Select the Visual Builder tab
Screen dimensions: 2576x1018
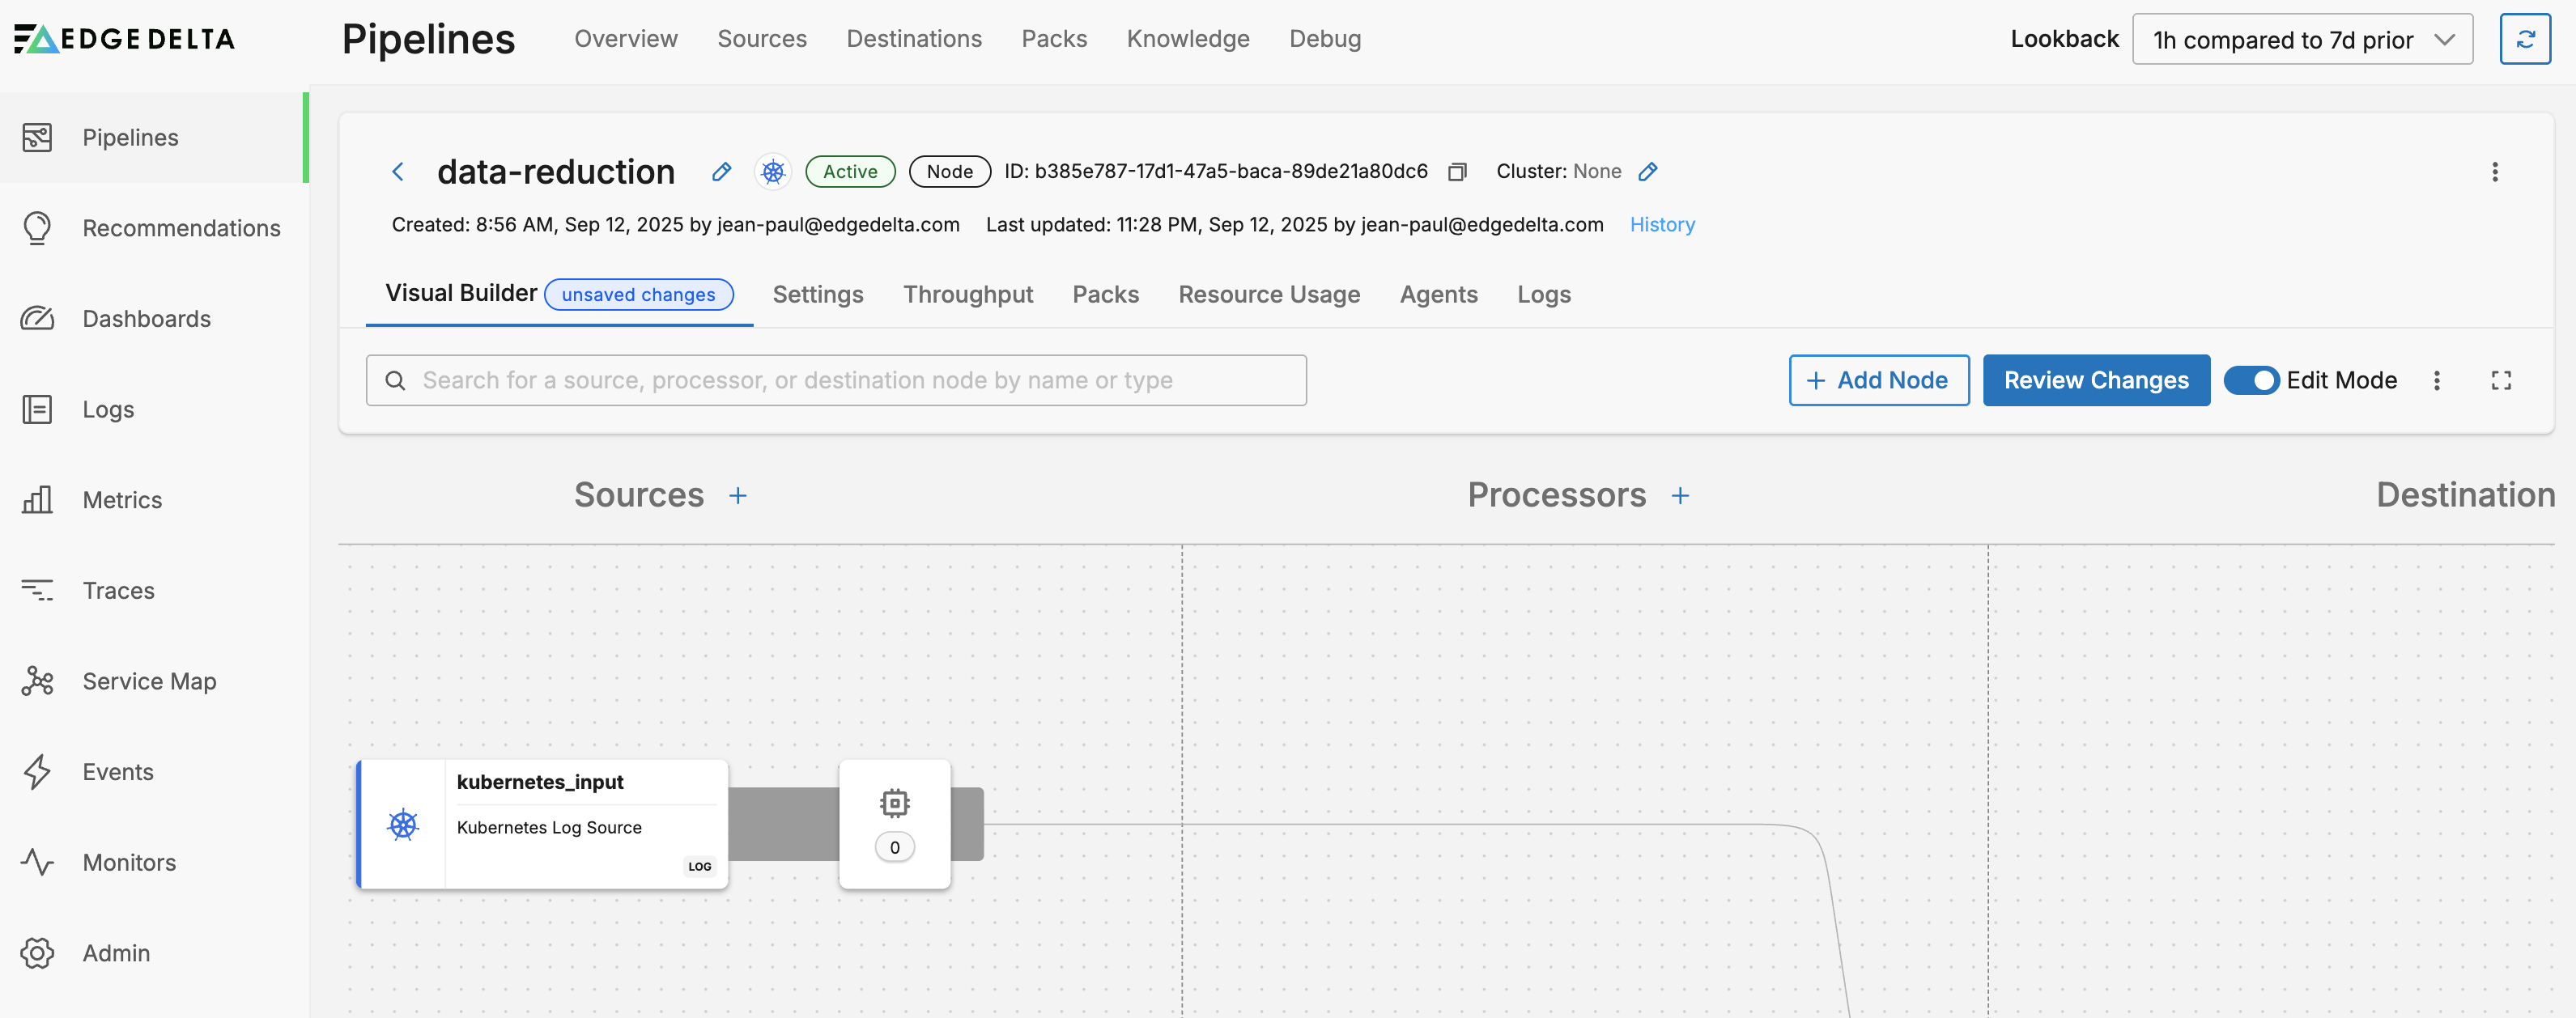461,293
